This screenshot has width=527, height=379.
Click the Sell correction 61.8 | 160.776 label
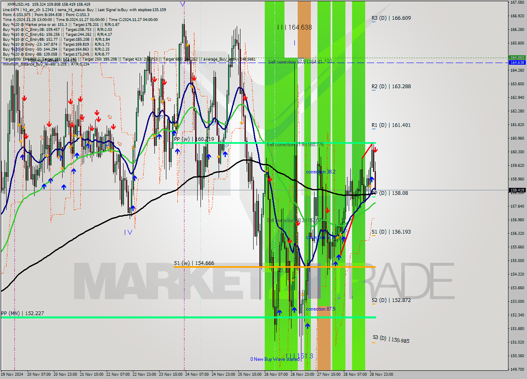[x=295, y=145]
